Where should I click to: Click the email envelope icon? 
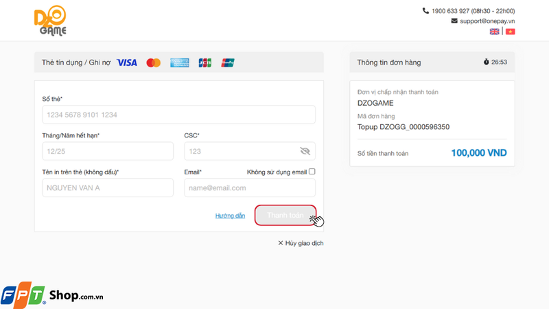(x=454, y=21)
